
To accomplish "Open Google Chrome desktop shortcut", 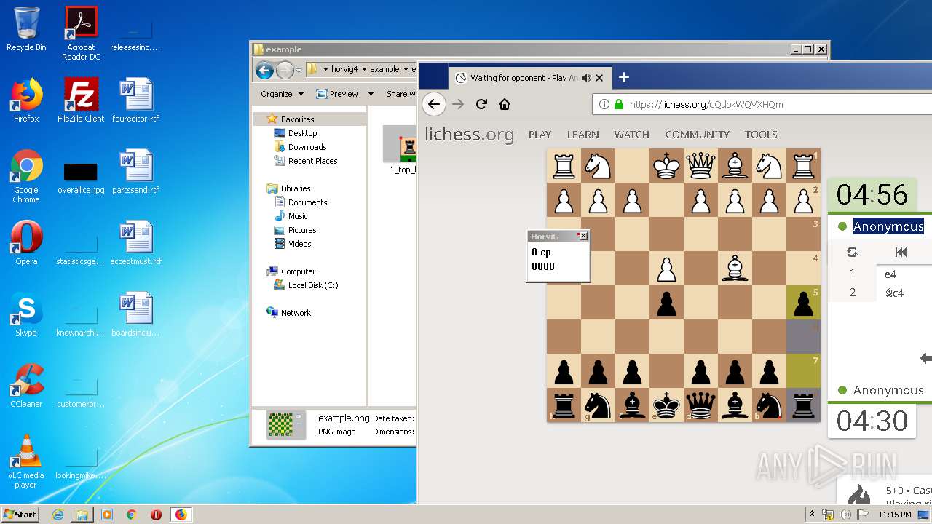I will point(26,175).
